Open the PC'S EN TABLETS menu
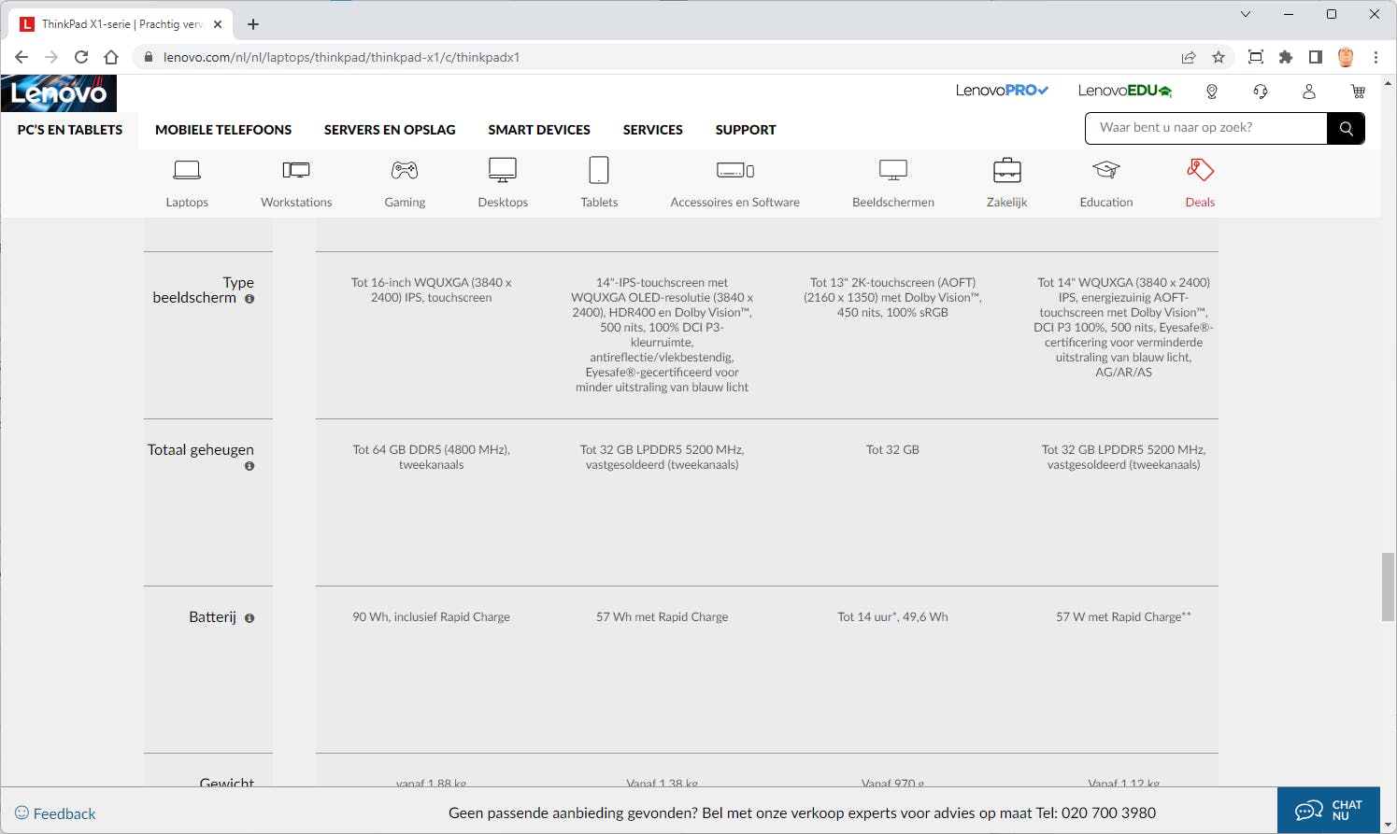This screenshot has width=1397, height=834. point(70,130)
